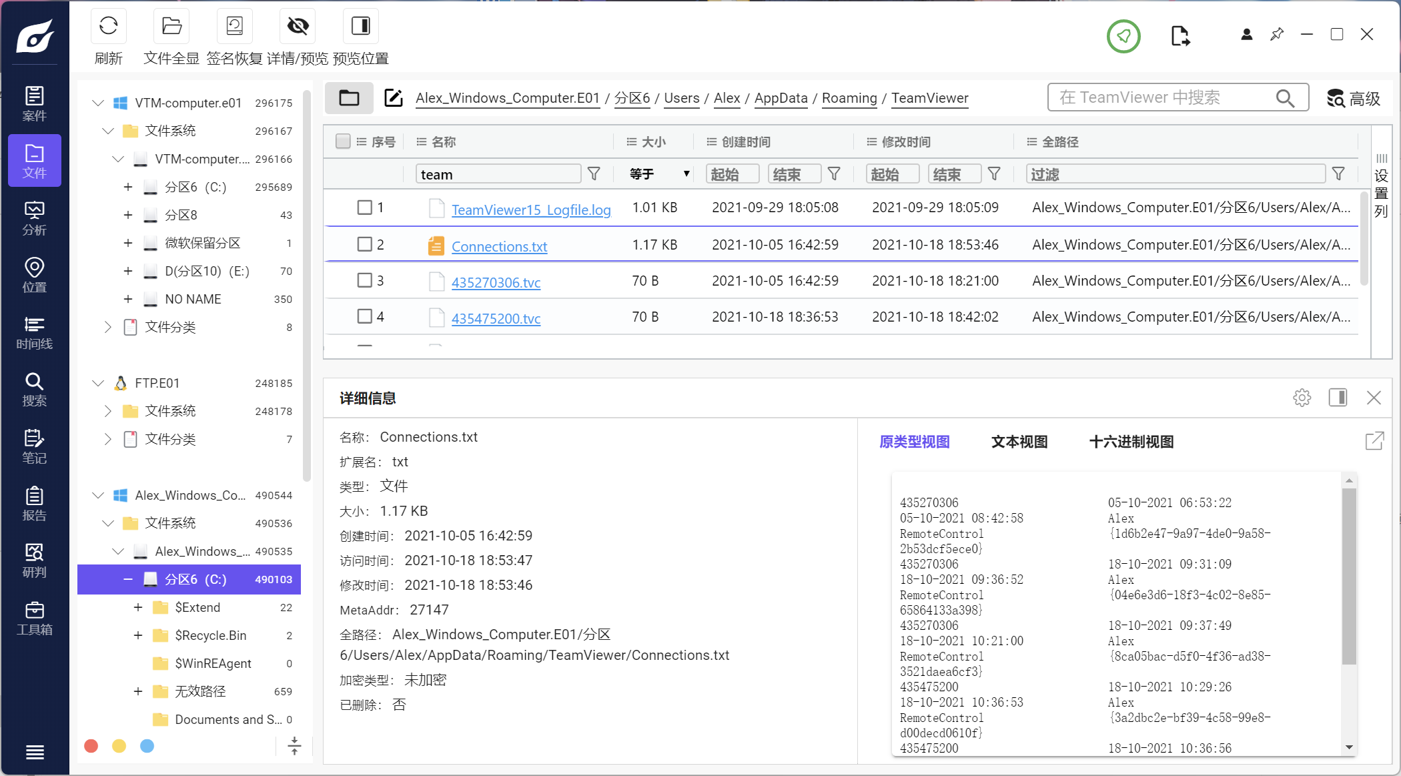
Task: Switch to 文本视图 tab
Action: click(1019, 442)
